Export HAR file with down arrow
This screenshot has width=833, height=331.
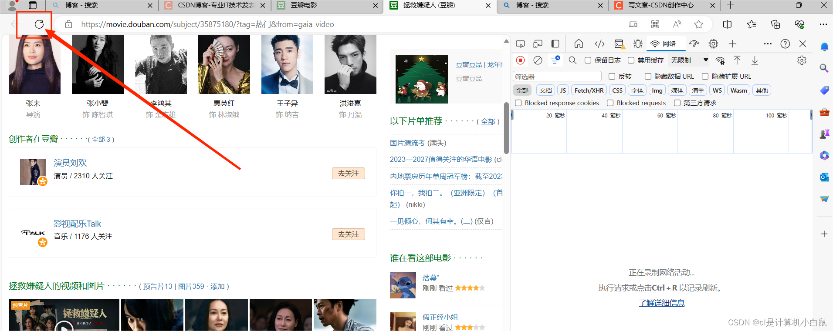pos(755,60)
